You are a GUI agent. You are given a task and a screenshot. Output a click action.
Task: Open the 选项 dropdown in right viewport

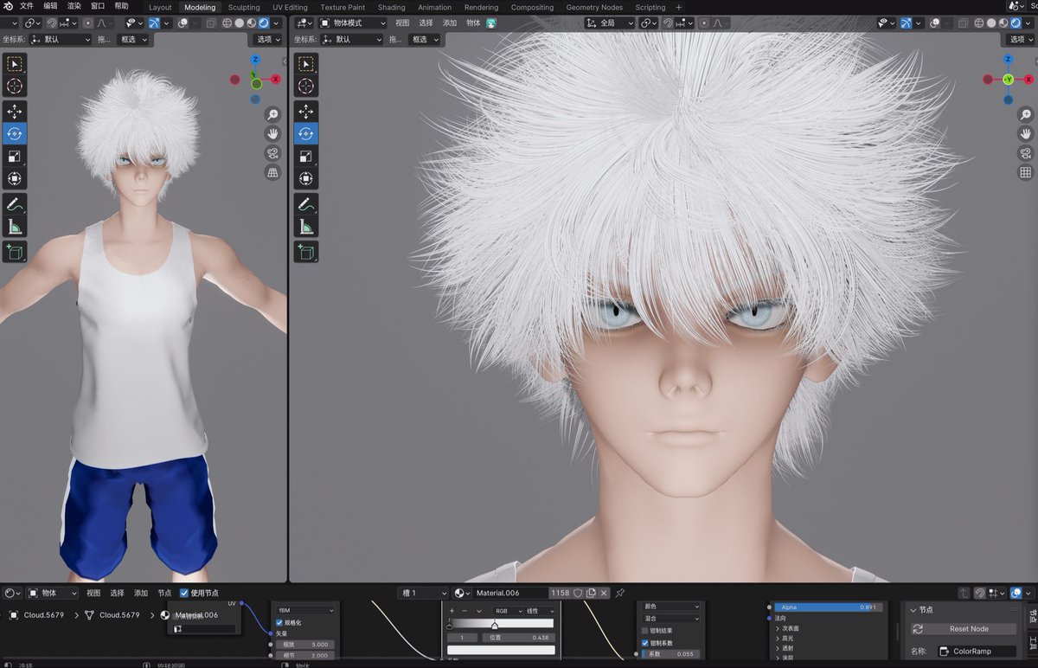click(x=1020, y=39)
